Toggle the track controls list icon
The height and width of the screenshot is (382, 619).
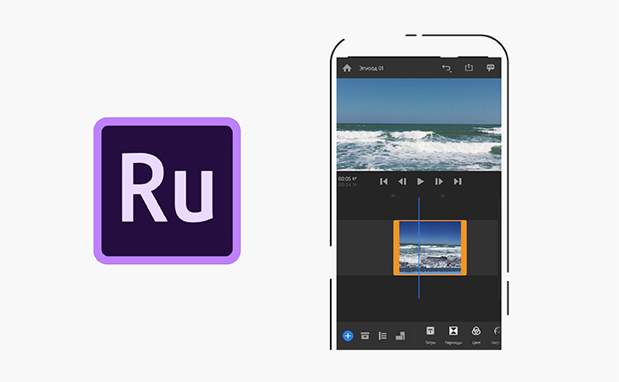(x=383, y=335)
